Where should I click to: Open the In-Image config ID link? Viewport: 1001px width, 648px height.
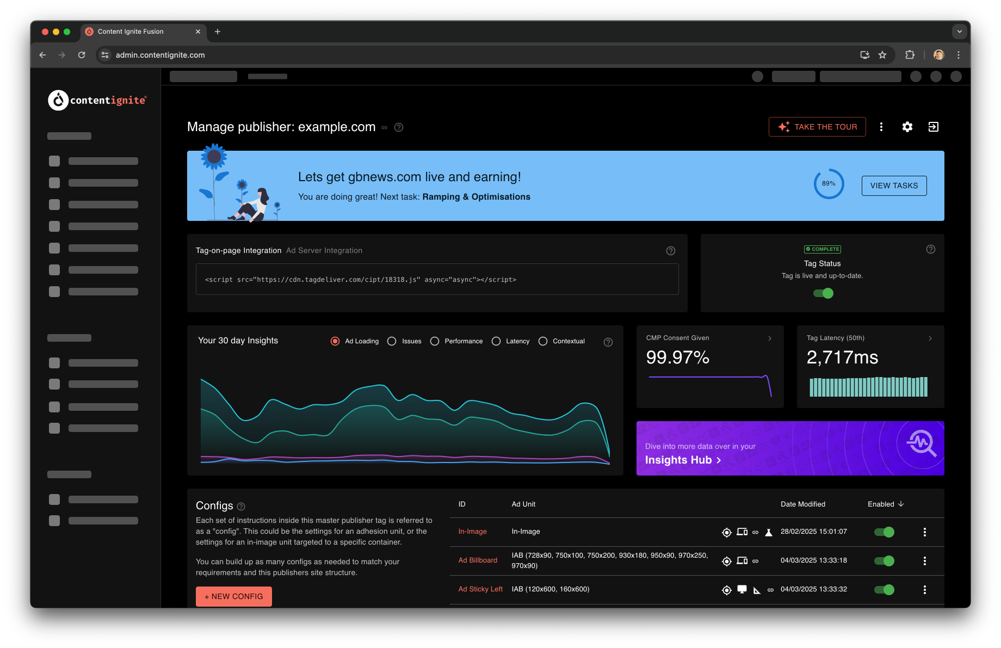[472, 532]
